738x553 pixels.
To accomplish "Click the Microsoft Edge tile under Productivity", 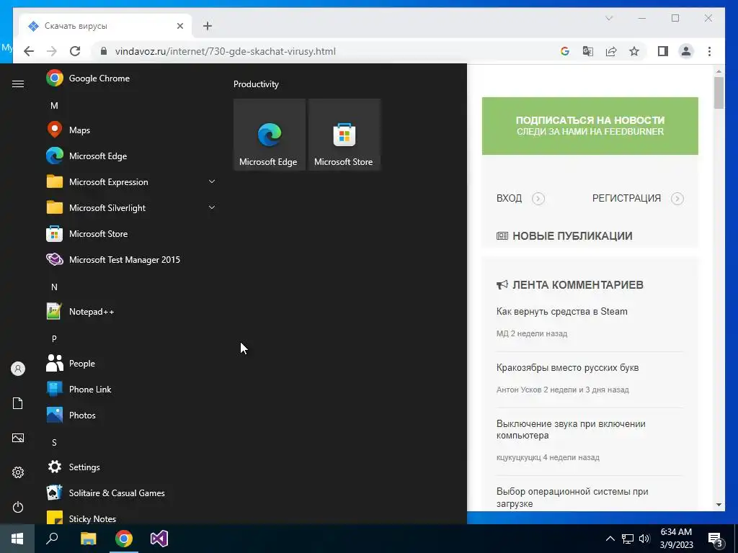I will pos(270,135).
